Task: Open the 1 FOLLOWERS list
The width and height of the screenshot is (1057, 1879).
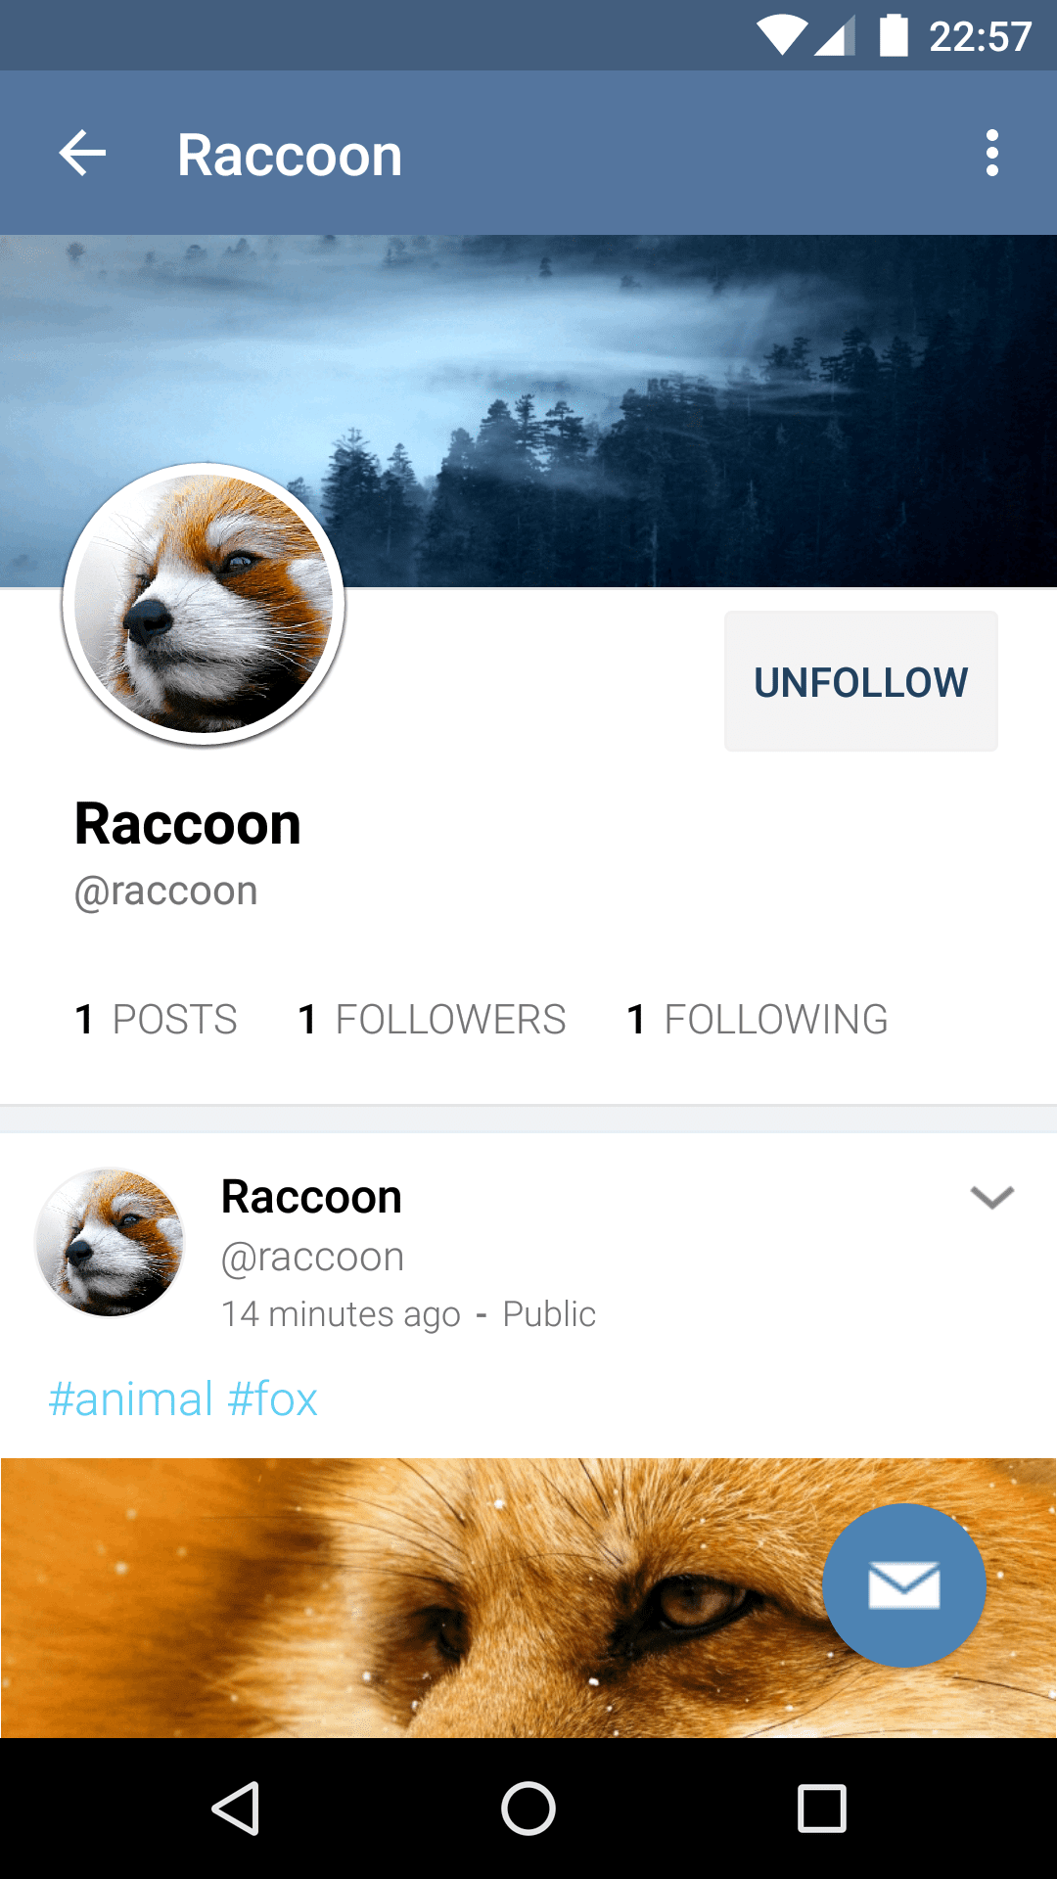Action: point(432,1020)
